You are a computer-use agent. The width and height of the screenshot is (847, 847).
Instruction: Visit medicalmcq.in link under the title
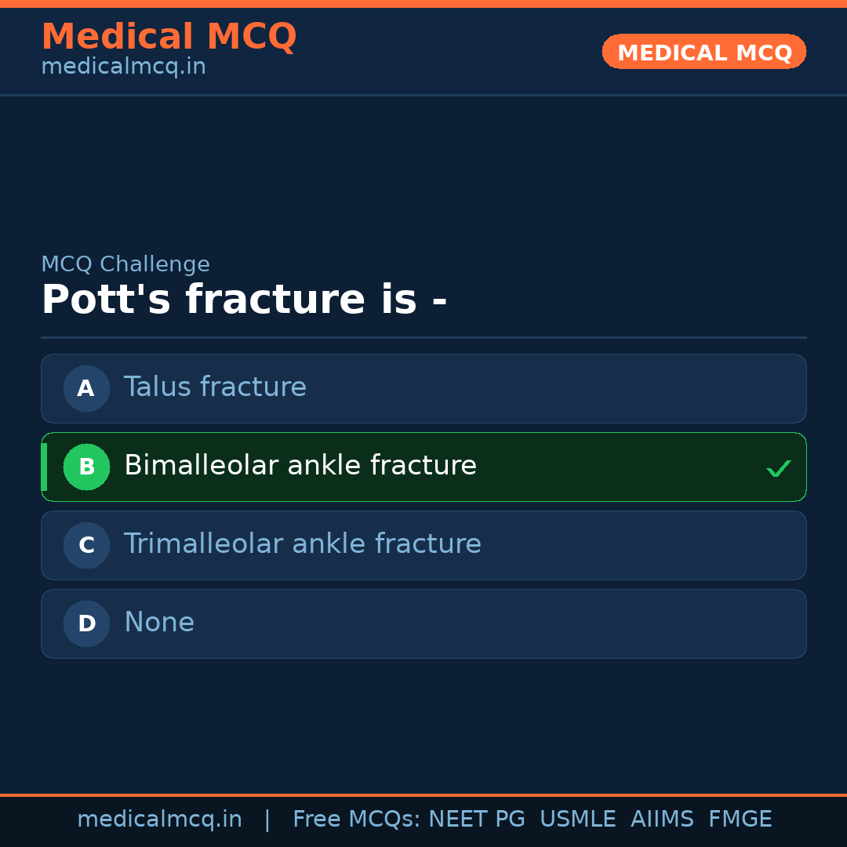123,67
